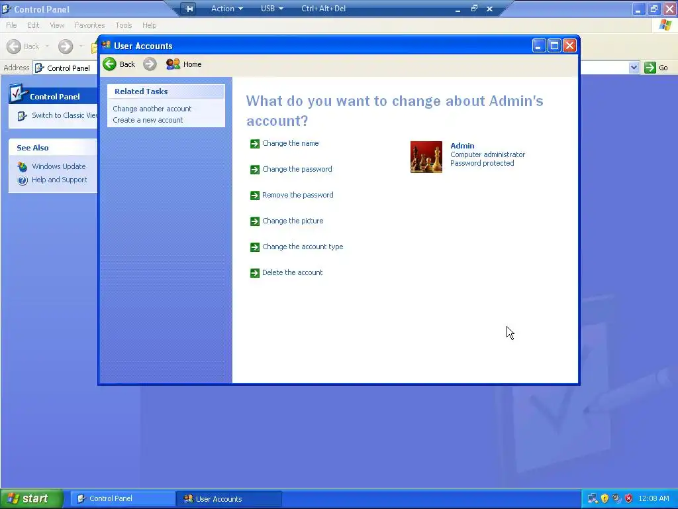The height and width of the screenshot is (509, 678).
Task: Click the network computers tray icon
Action: click(593, 498)
